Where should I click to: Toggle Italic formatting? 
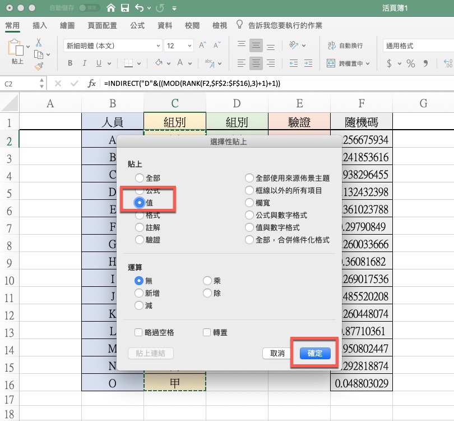(85, 63)
